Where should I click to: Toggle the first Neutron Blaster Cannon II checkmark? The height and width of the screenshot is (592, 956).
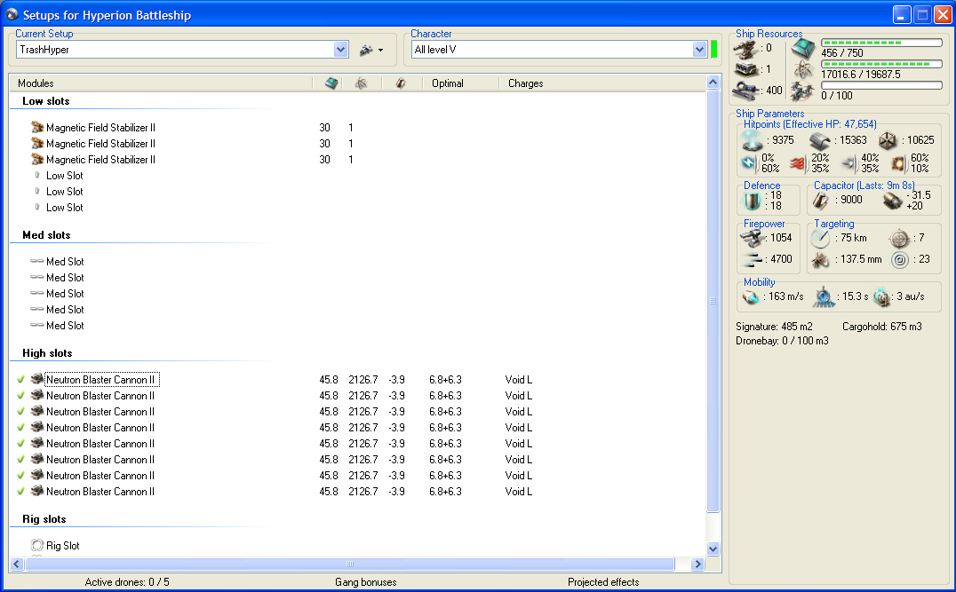point(20,379)
